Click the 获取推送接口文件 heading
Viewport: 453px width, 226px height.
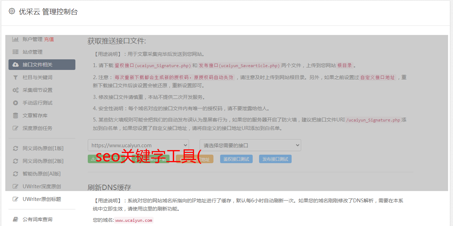(x=117, y=41)
